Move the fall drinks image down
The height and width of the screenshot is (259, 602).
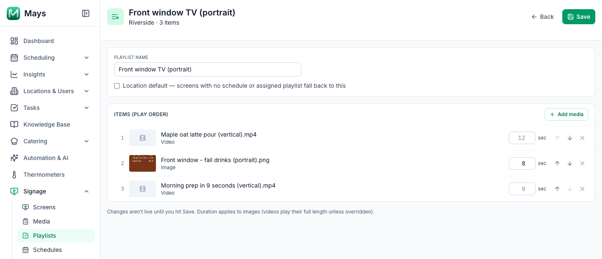click(x=570, y=163)
